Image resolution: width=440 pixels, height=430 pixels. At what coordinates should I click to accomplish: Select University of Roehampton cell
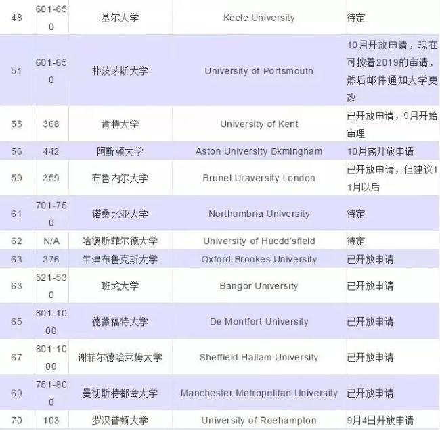259,420
